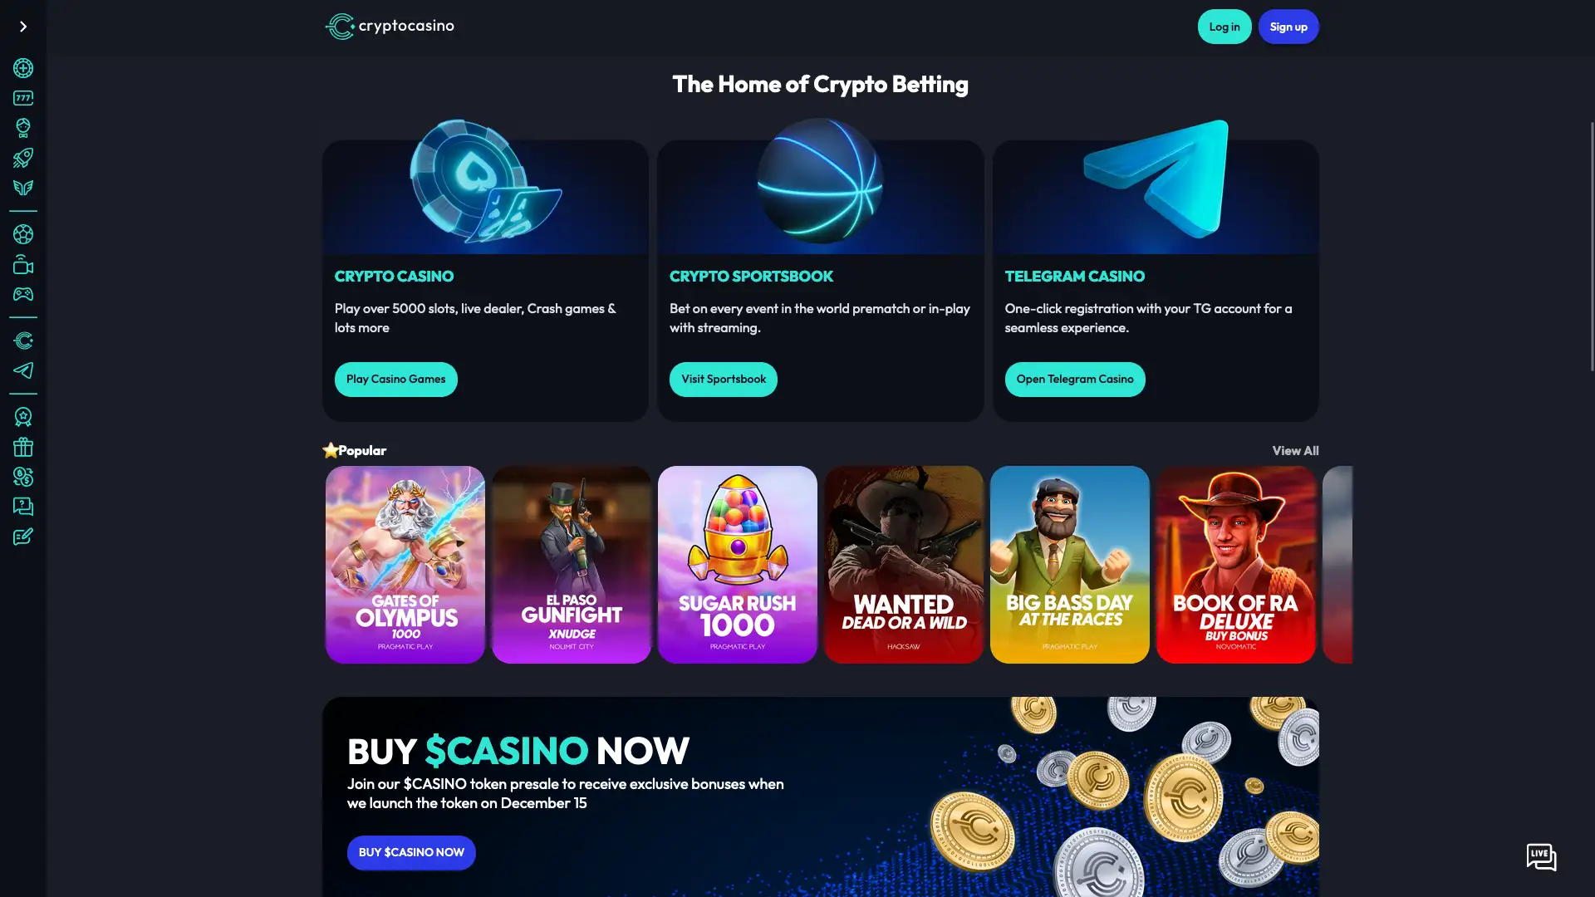Open the live camera streaming sidebar icon
The width and height of the screenshot is (1595, 897).
23,264
